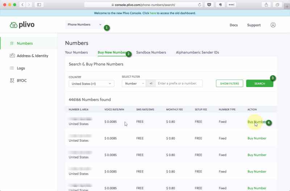The height and width of the screenshot is (191, 290).
Task: Click Buy Number in the second row
Action: (x=257, y=138)
